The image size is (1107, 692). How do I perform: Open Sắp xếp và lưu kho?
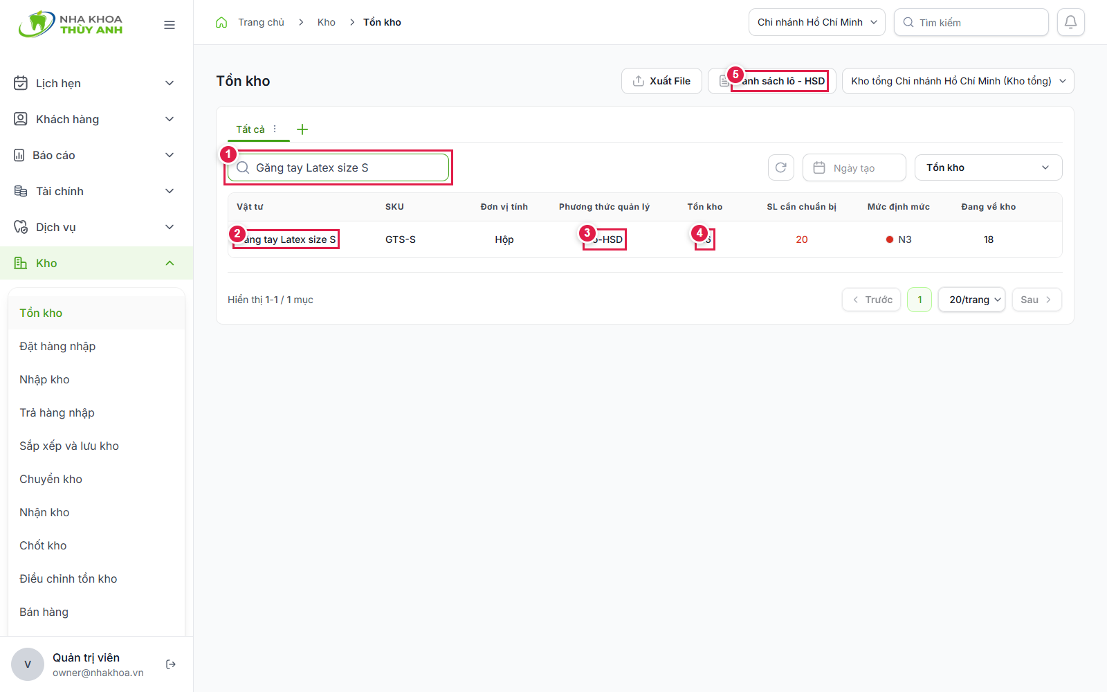point(96,446)
